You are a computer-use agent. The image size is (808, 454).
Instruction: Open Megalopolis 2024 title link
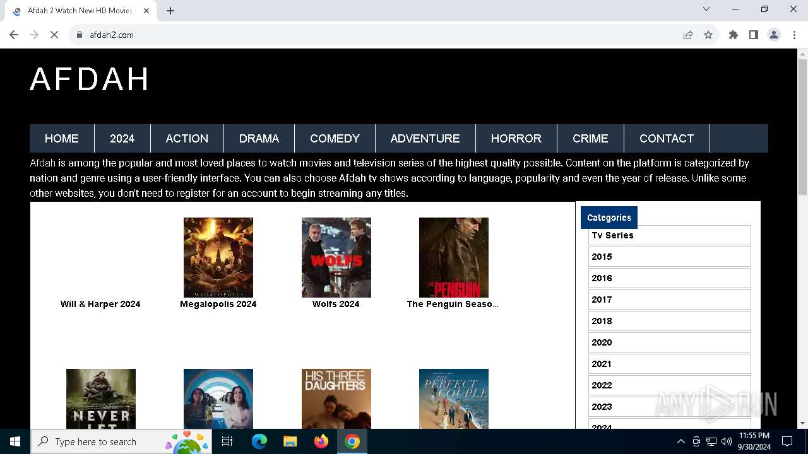(x=218, y=304)
